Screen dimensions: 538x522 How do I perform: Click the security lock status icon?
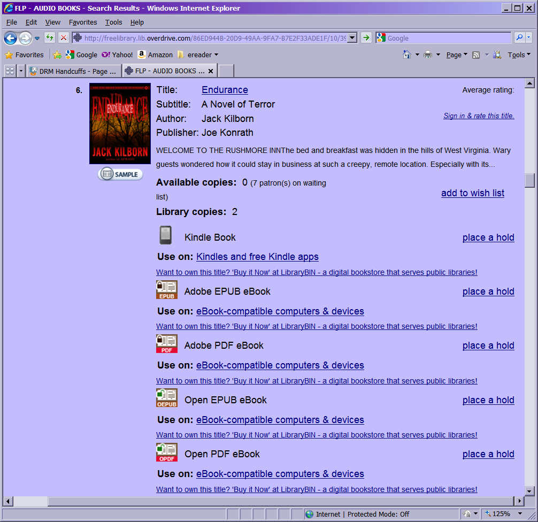coord(467,514)
